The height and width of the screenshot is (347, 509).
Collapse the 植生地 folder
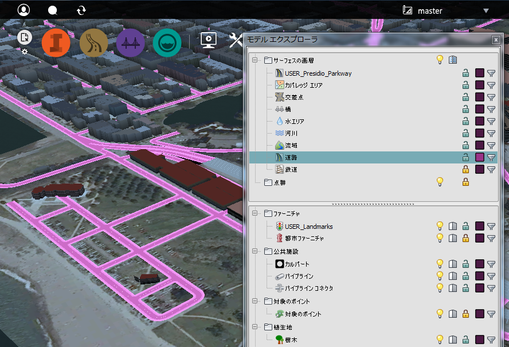[x=255, y=327]
